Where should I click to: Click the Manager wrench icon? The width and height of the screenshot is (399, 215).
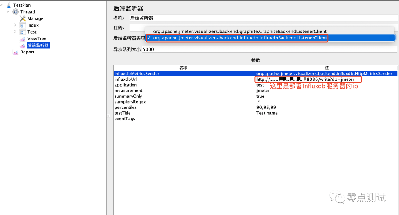[23, 18]
